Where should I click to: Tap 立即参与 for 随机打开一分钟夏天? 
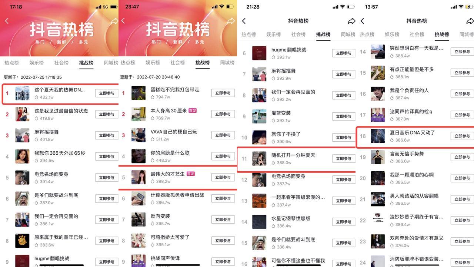coord(344,159)
